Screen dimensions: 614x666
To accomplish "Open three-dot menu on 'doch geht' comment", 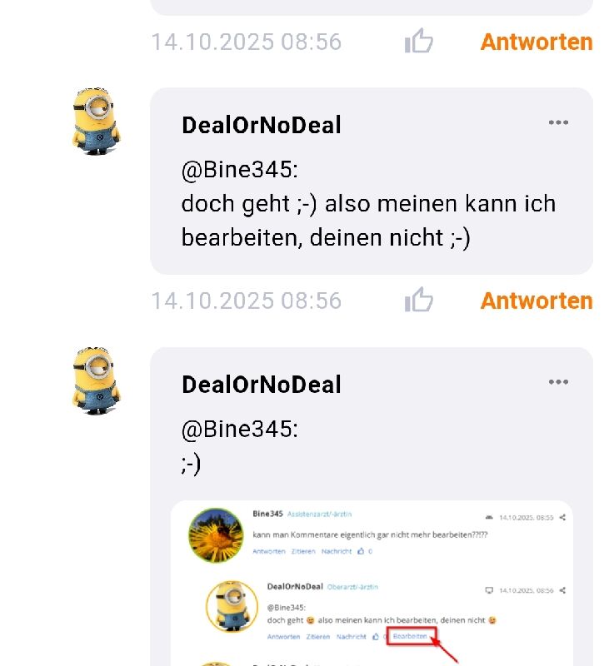I will point(558,122).
